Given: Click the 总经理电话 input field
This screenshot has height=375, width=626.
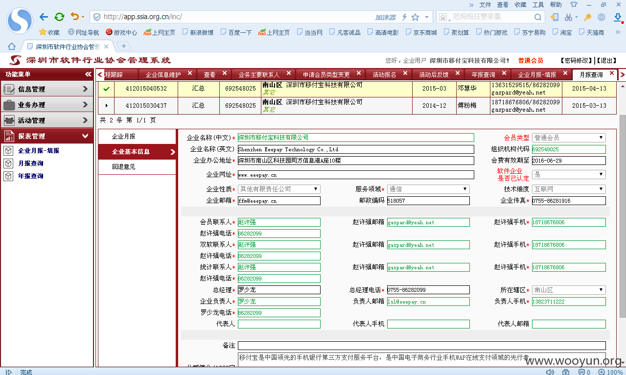Looking at the screenshot, I should click(x=428, y=290).
